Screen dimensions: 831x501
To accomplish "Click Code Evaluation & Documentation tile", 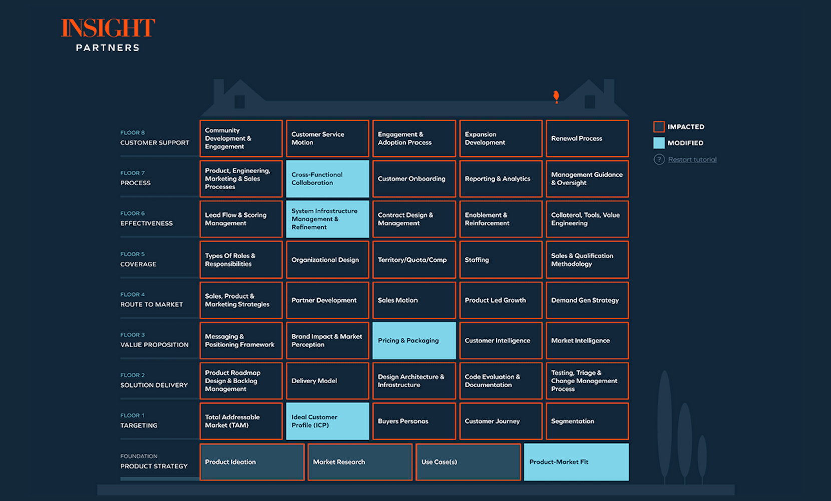I will [x=501, y=381].
